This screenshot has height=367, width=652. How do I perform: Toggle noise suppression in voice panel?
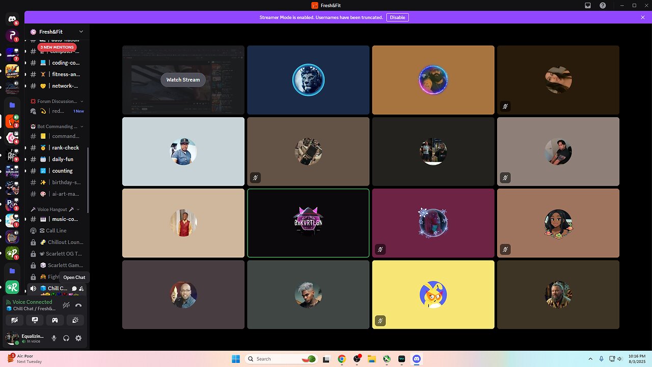pos(66,305)
